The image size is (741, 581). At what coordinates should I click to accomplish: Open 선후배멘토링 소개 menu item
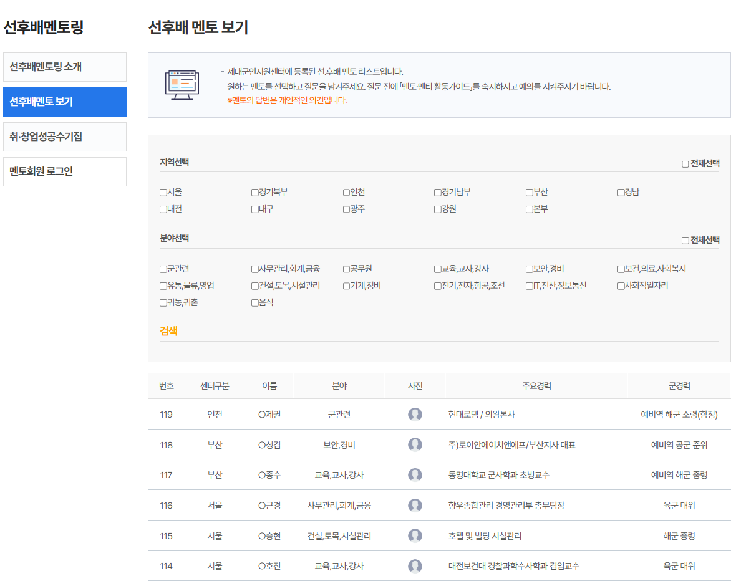(65, 67)
